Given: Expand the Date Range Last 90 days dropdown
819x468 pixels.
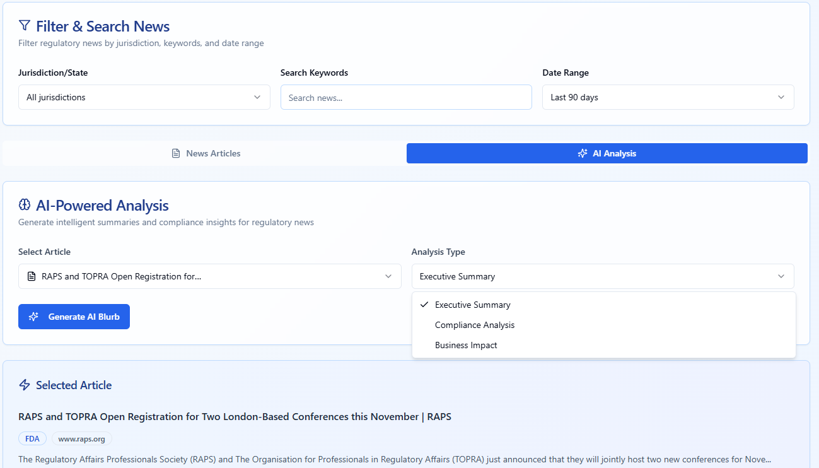Looking at the screenshot, I should coord(668,97).
